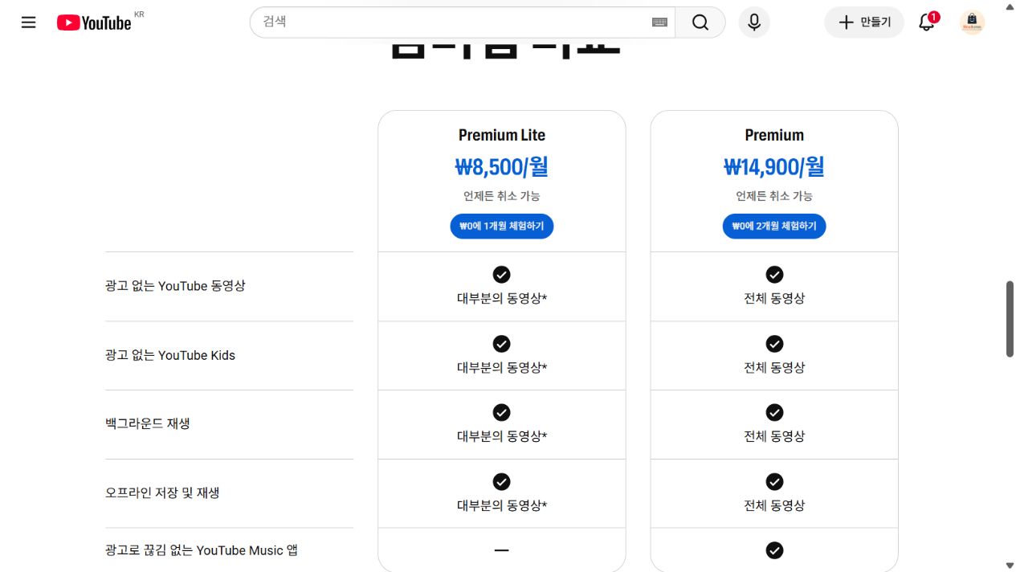This screenshot has width=1016, height=572.
Task: Click Premium check for 광고 없는 YouTube 동영상
Action: click(774, 275)
